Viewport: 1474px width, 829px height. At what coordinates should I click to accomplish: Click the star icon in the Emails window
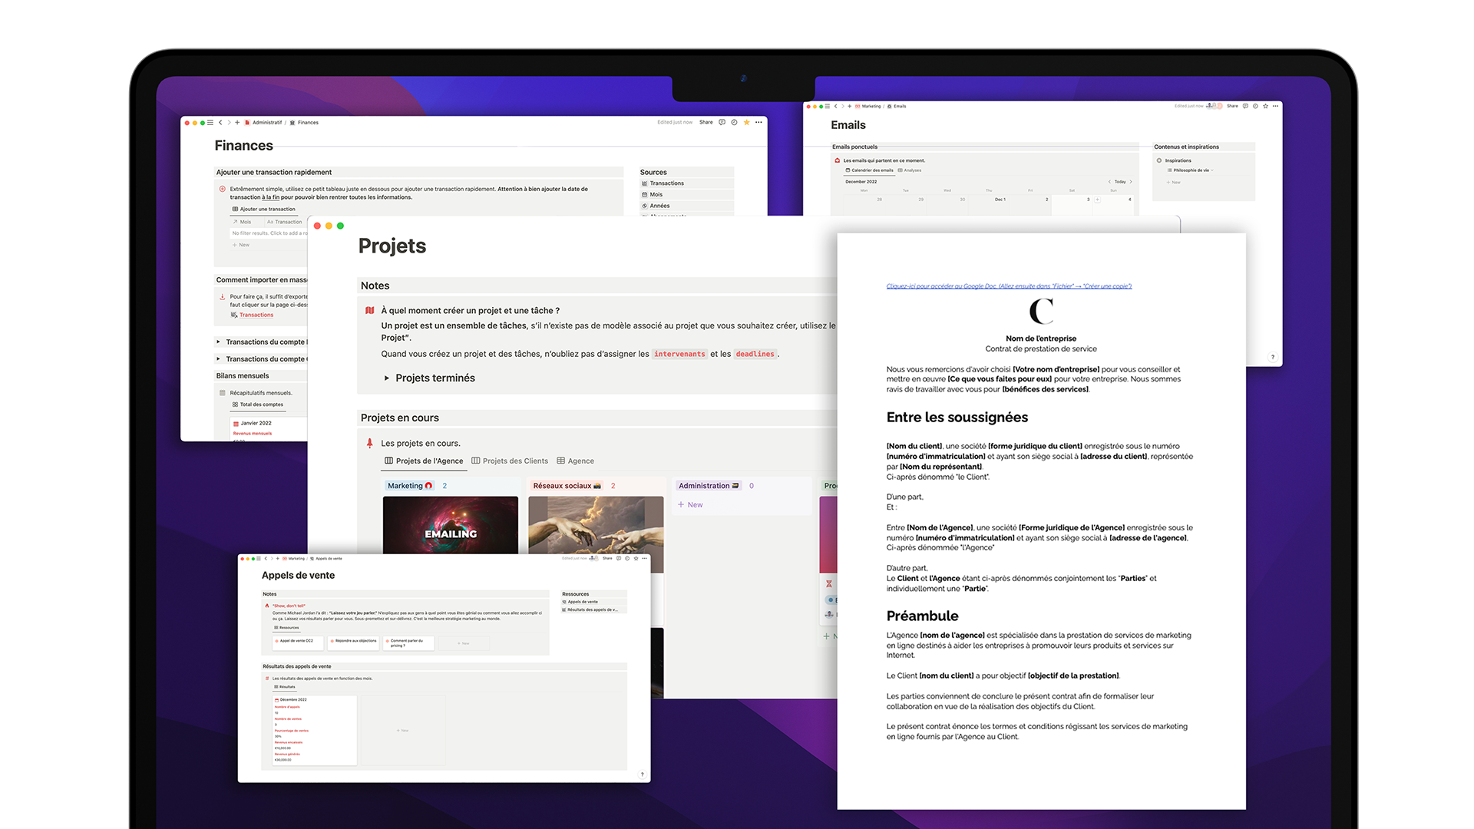point(1265,106)
